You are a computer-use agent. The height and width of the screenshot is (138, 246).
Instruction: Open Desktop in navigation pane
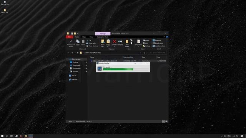pyautogui.click(x=75, y=62)
